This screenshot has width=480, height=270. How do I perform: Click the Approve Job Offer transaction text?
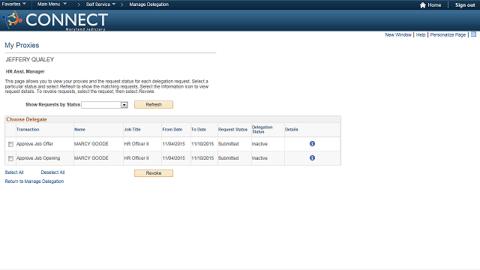(35, 144)
